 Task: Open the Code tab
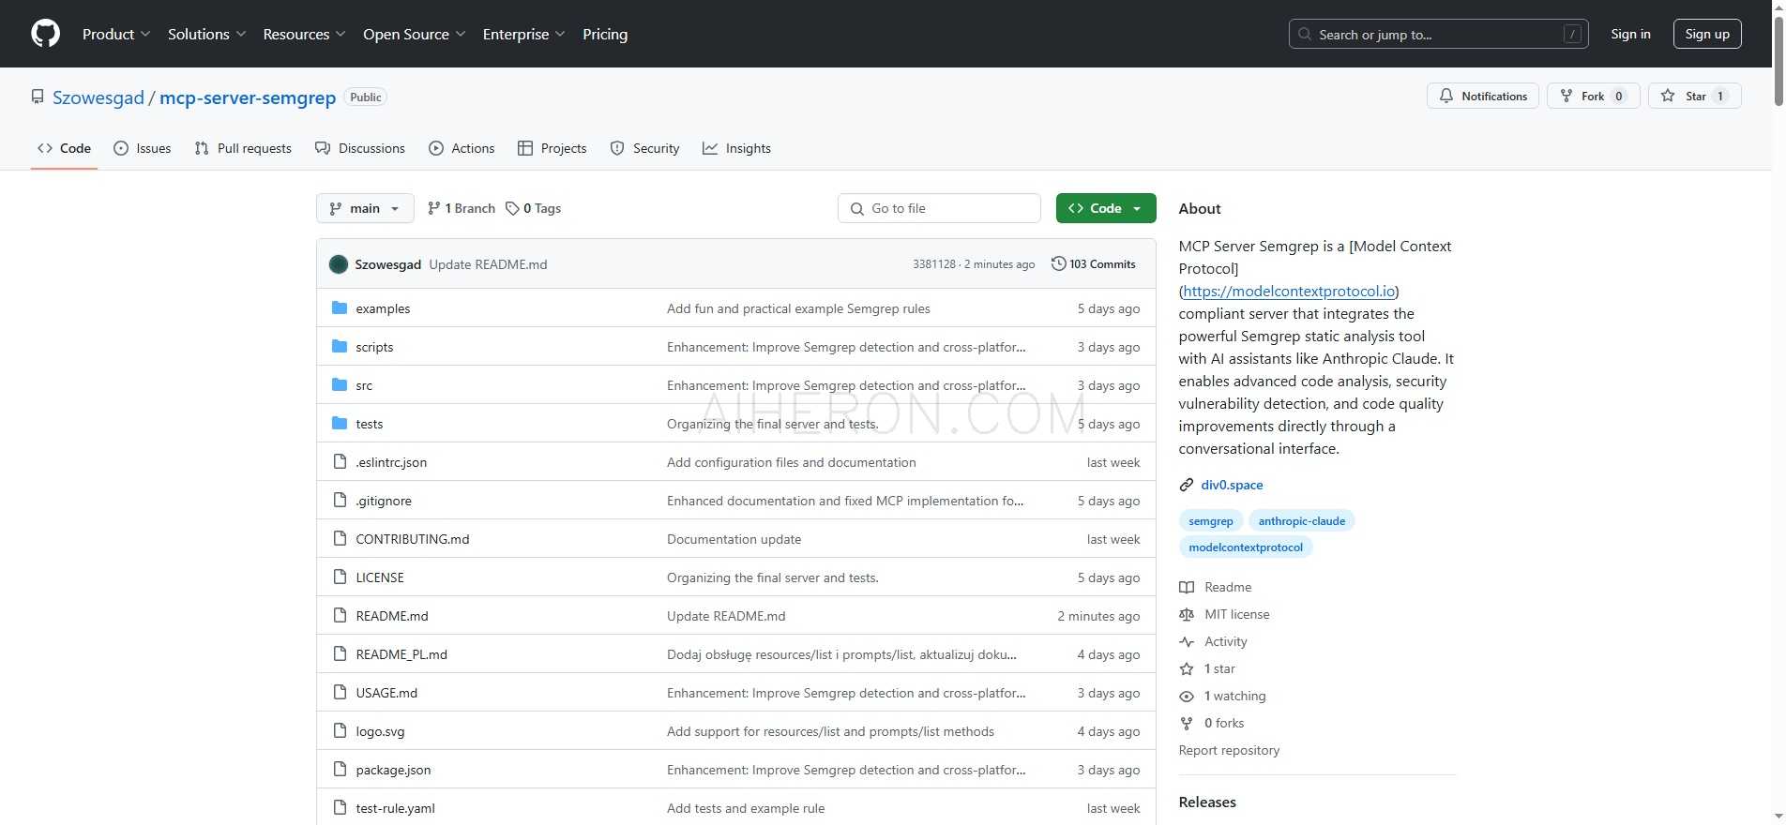coord(64,148)
